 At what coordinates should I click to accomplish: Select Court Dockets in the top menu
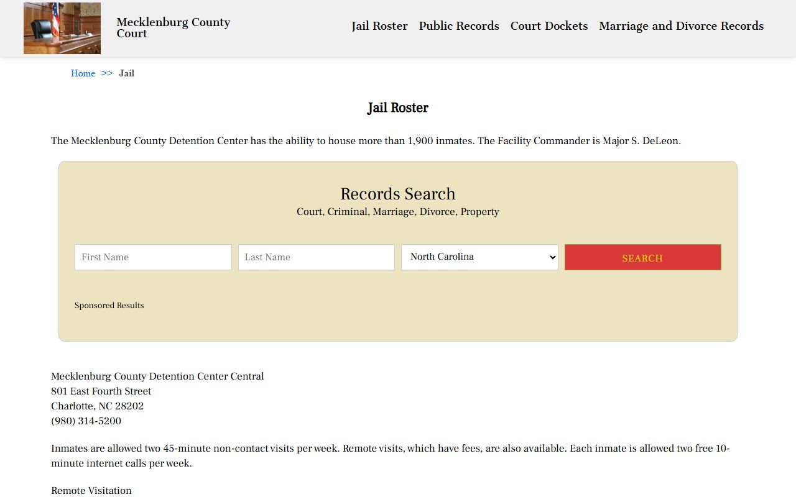[x=549, y=26]
